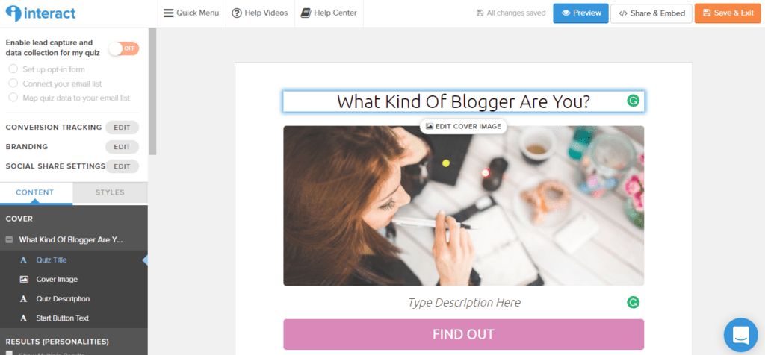Collapse the What Kind Of Blogger cover item
The image size is (765, 355).
9,240
